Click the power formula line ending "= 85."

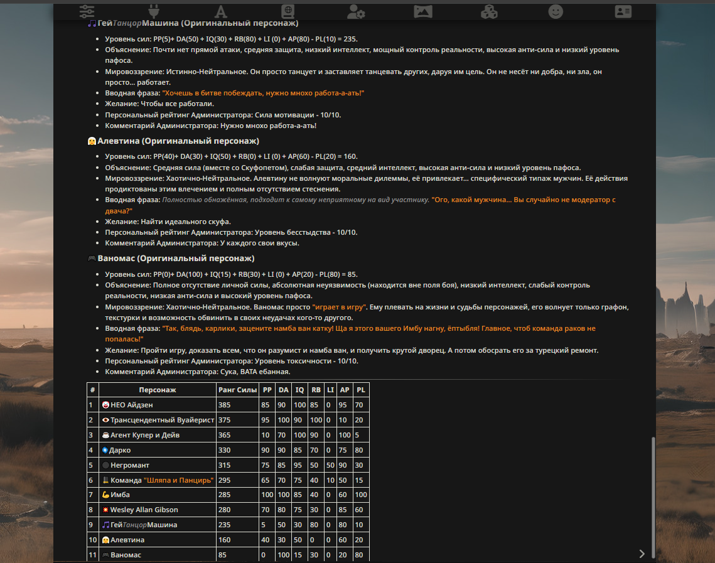[231, 274]
